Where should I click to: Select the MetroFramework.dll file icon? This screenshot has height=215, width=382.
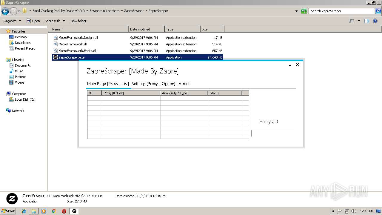coord(56,44)
